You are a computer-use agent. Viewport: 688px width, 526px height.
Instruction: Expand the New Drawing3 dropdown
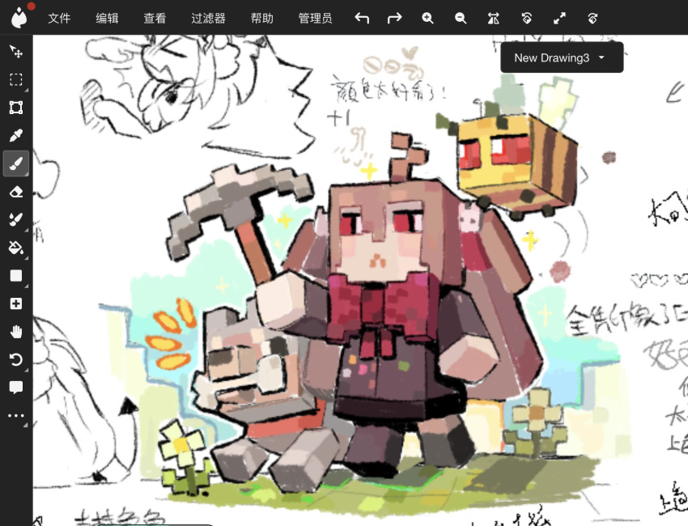click(x=562, y=57)
